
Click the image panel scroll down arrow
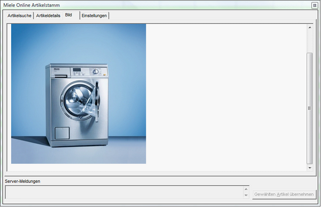pyautogui.click(x=310, y=168)
